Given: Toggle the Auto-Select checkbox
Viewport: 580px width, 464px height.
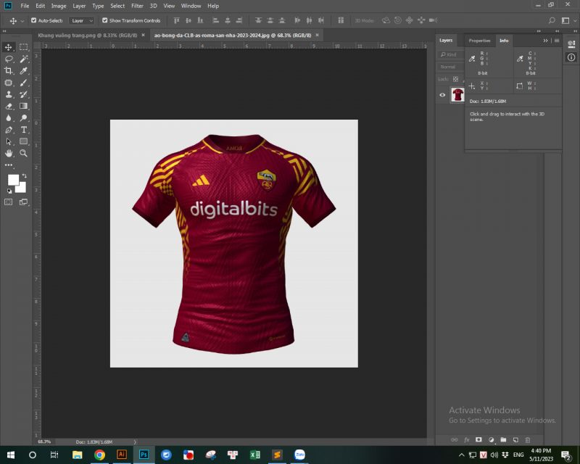Looking at the screenshot, I should point(33,20).
